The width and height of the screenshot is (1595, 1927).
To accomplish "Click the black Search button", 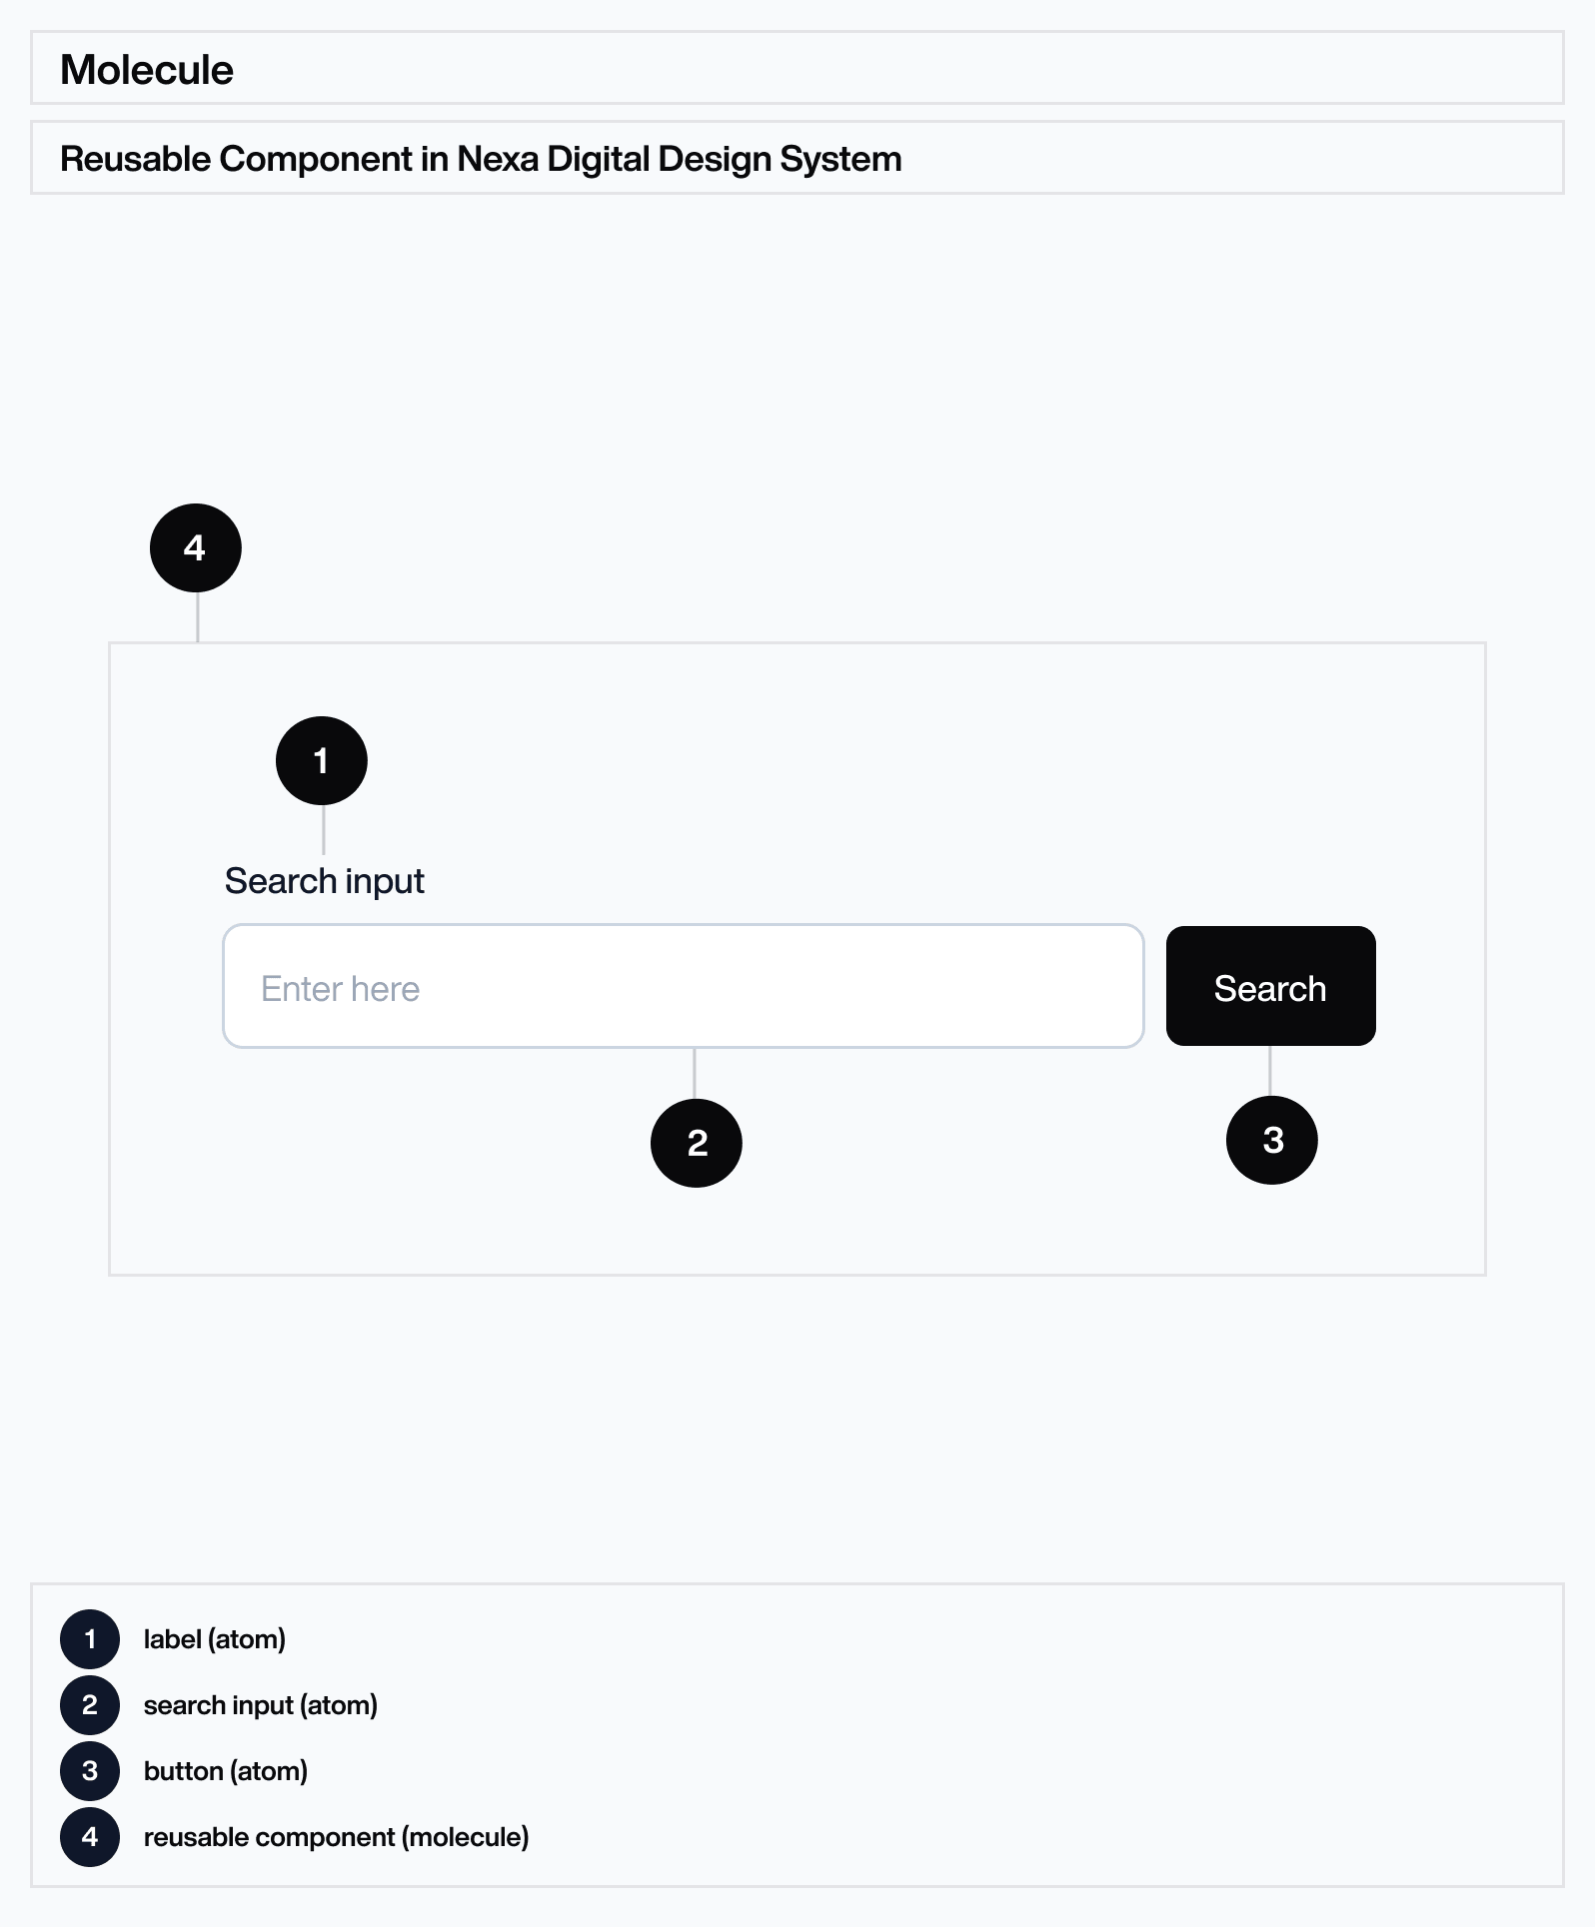I will (x=1270, y=986).
